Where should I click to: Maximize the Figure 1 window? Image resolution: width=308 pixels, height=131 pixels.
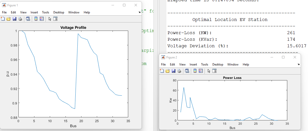[124, 5]
